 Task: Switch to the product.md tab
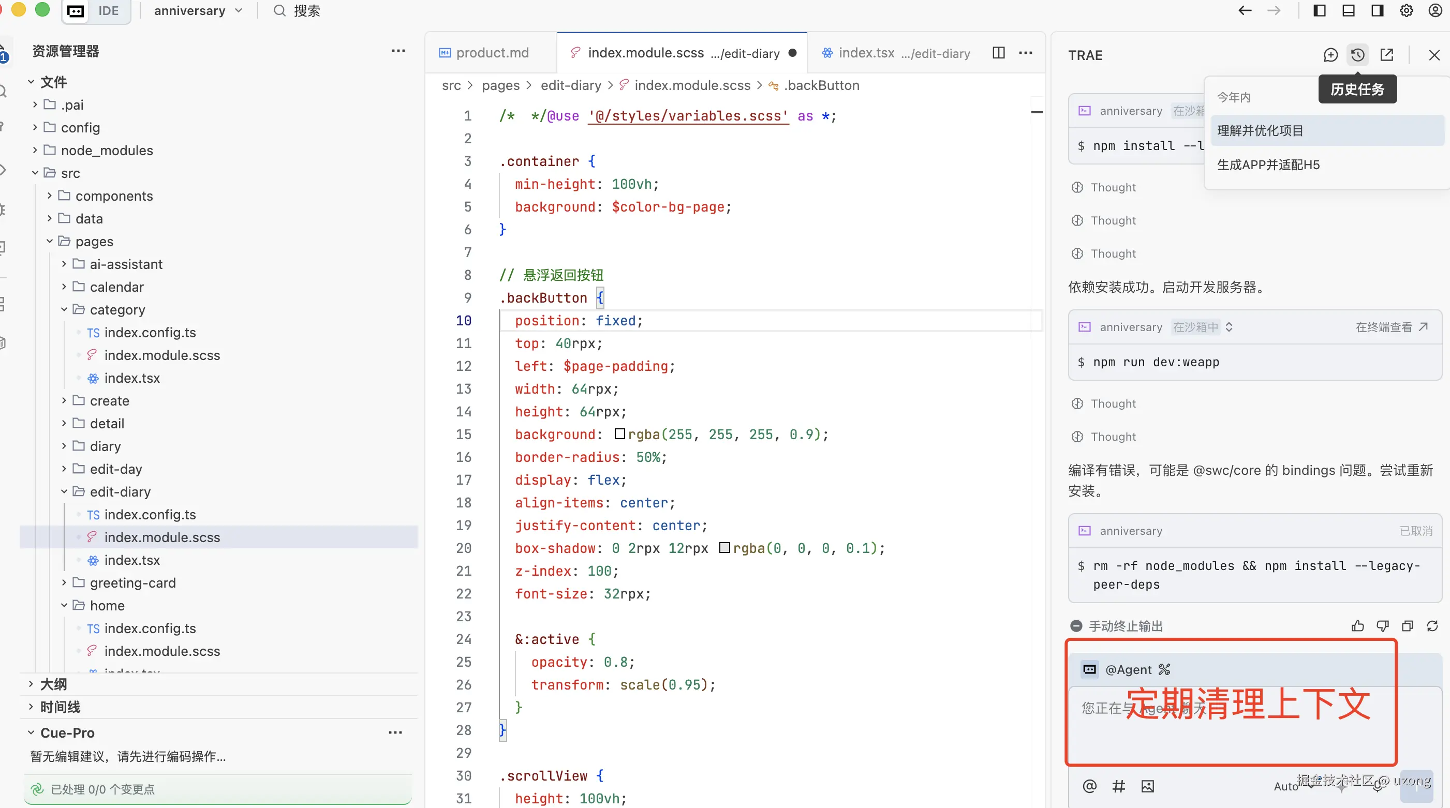(x=491, y=53)
